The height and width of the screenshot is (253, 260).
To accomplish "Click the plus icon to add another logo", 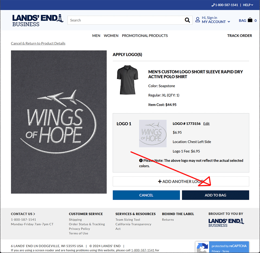I will point(160,182).
